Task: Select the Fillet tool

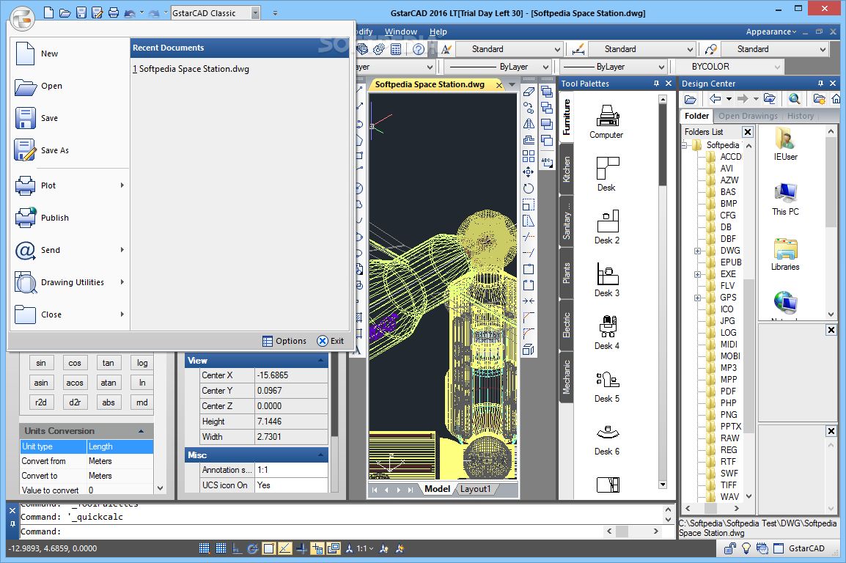Action: [x=529, y=334]
